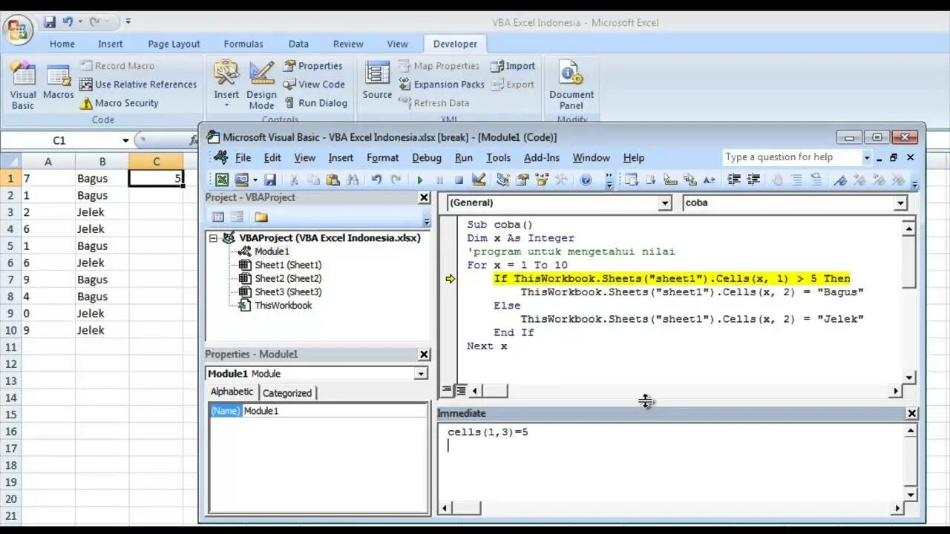Click the (Name) property row
This screenshot has width=950, height=534.
pos(318,411)
